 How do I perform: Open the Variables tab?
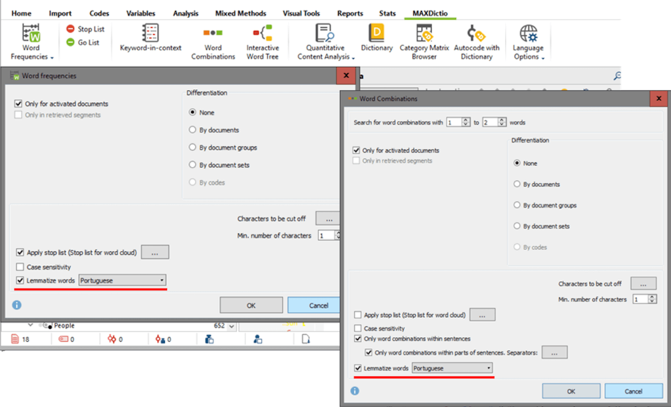(140, 13)
